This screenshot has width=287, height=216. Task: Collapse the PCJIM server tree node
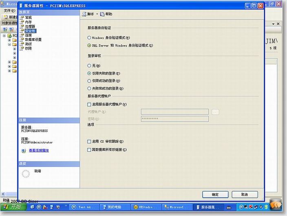(4, 36)
